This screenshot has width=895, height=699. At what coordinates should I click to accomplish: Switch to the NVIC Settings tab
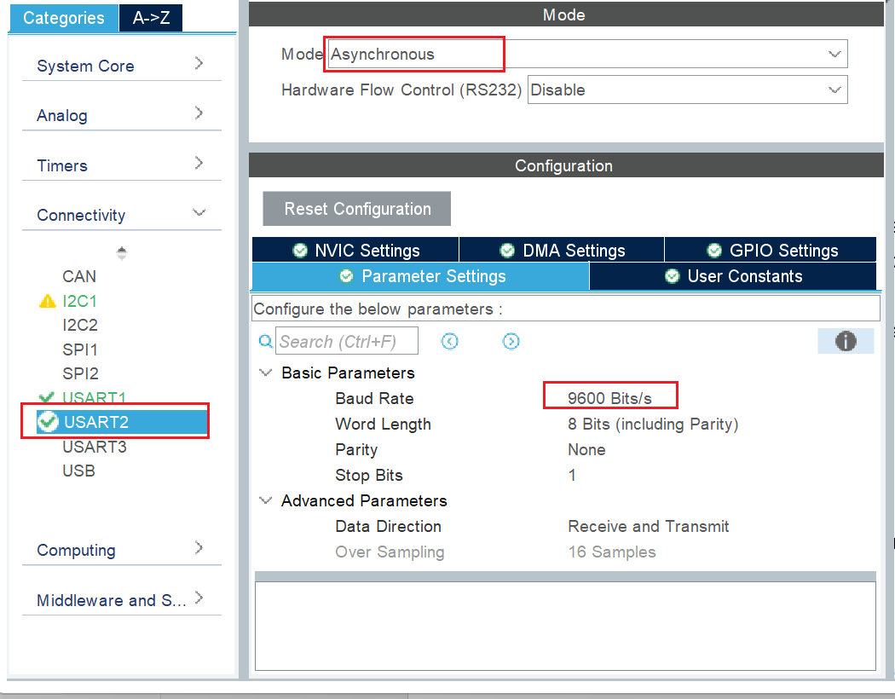pyautogui.click(x=355, y=251)
